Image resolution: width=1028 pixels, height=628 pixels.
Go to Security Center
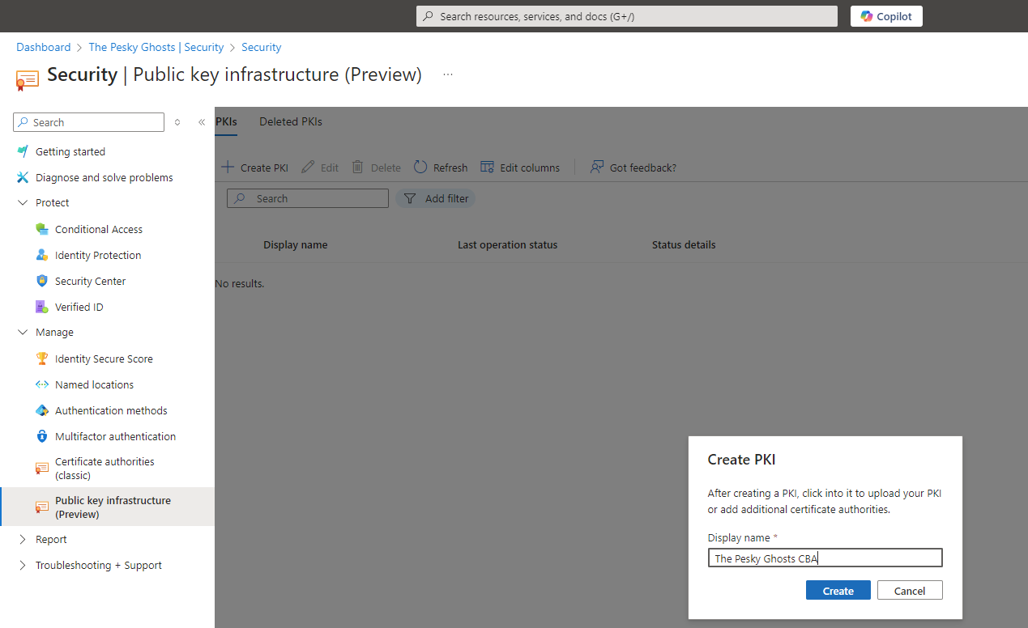(89, 281)
